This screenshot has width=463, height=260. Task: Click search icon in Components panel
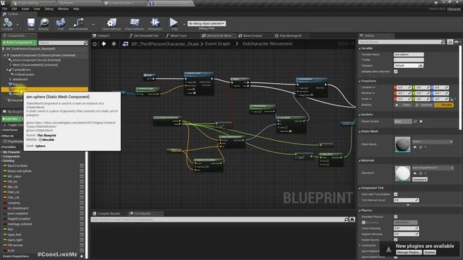pos(85,43)
